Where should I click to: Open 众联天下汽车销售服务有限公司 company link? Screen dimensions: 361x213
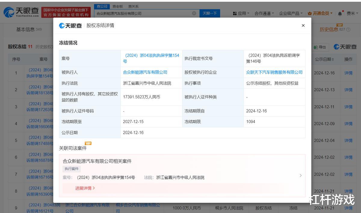click(x=274, y=72)
